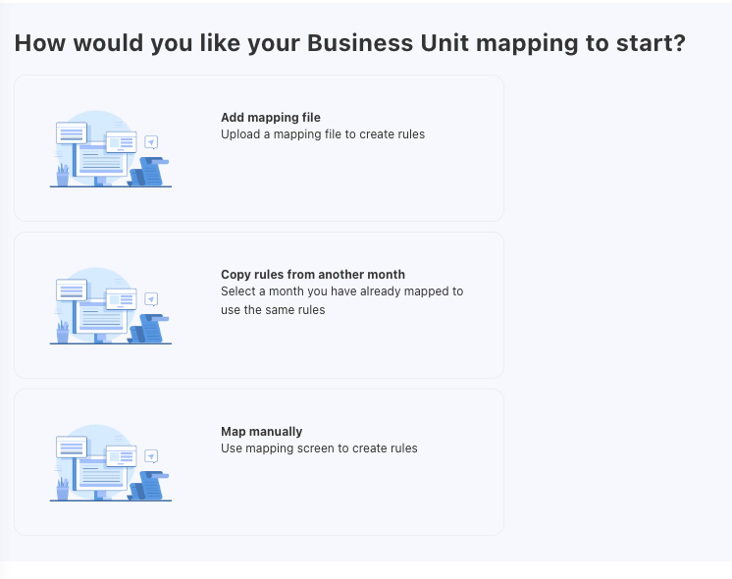Click the potted plant in Add mapping file illustration
This screenshot has width=732, height=579.
[63, 175]
